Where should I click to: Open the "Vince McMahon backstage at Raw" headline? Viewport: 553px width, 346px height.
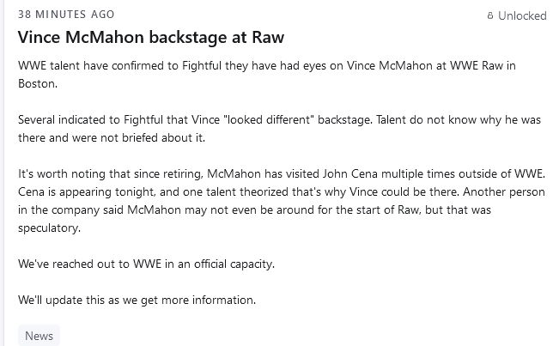click(x=151, y=37)
